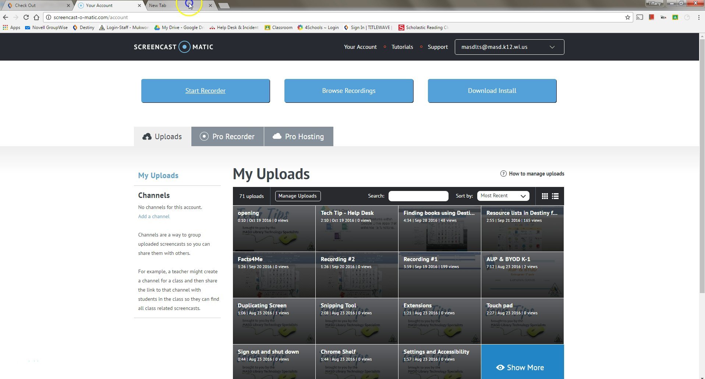Select My Uploads in the sidebar
This screenshot has width=705, height=379.
pos(158,176)
